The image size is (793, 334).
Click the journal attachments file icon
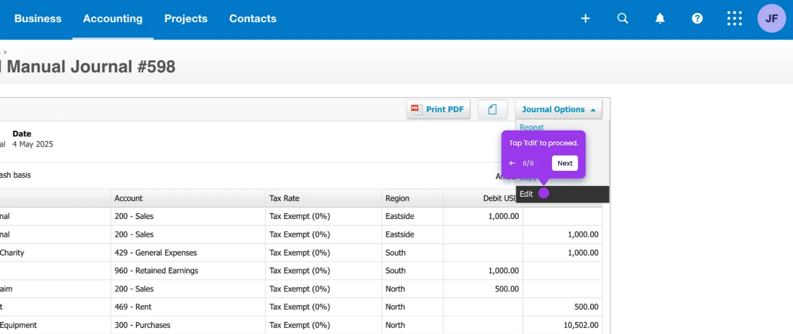pos(492,109)
